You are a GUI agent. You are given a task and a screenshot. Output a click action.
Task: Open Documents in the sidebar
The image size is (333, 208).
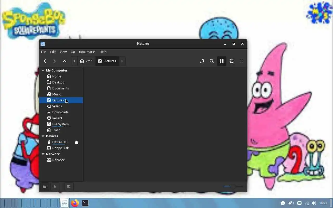61,88
